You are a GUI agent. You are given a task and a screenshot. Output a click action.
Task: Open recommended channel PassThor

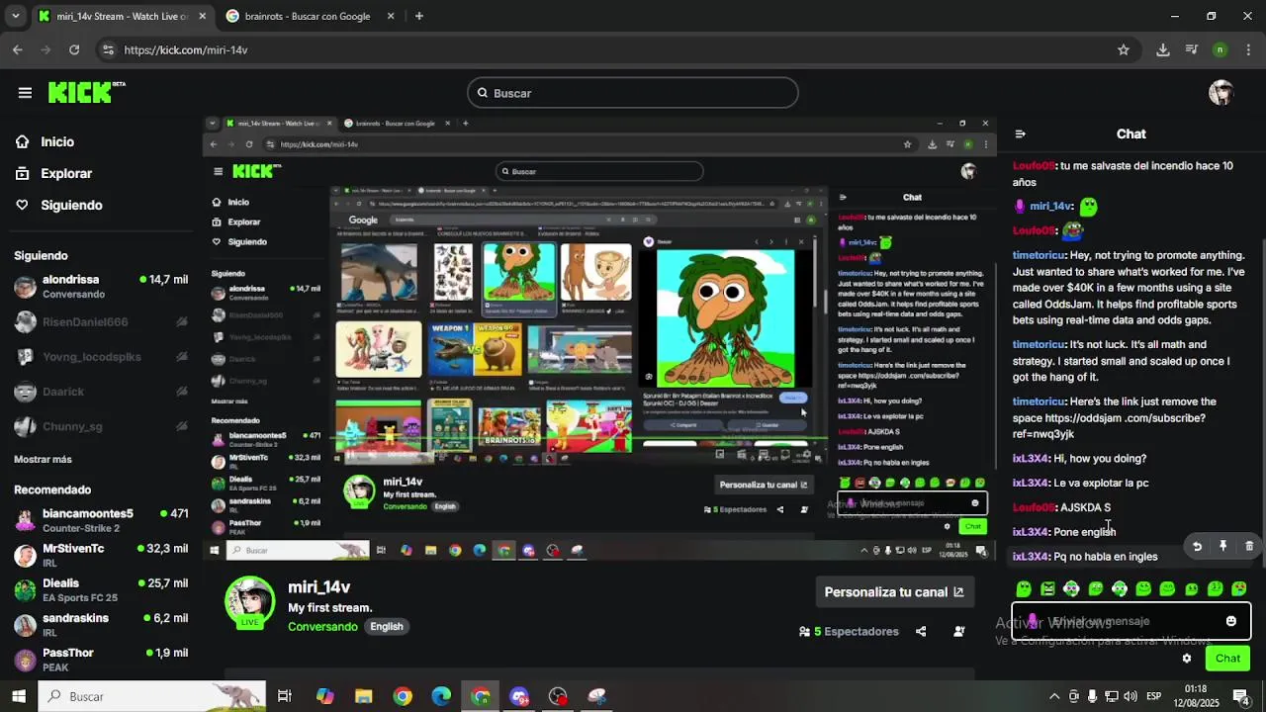click(101, 660)
